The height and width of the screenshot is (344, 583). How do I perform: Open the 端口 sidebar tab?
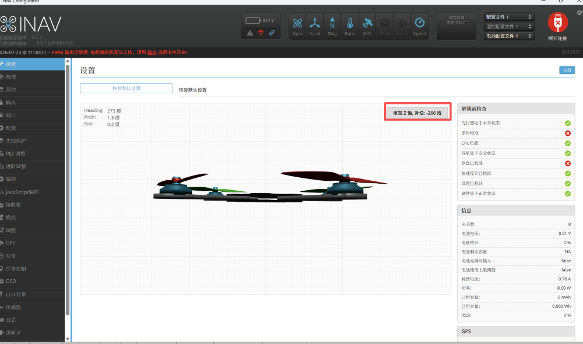32,115
